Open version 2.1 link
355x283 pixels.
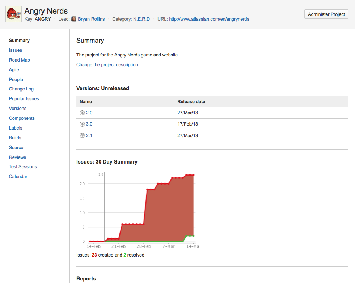pos(89,136)
